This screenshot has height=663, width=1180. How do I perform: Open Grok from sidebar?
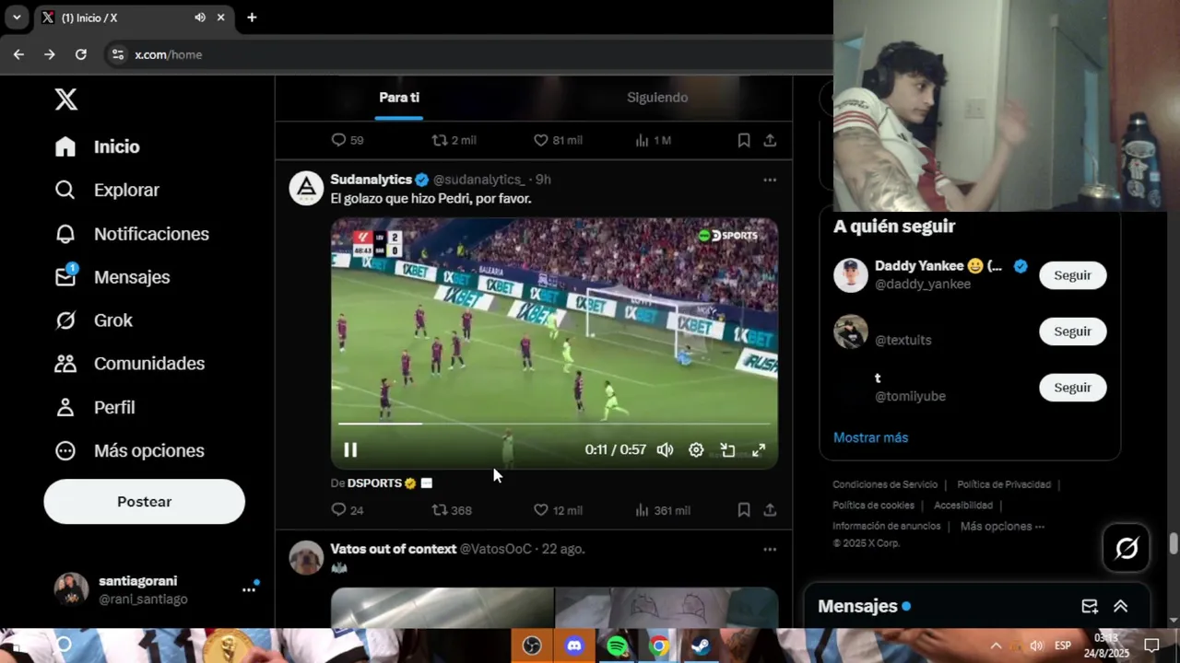point(93,320)
